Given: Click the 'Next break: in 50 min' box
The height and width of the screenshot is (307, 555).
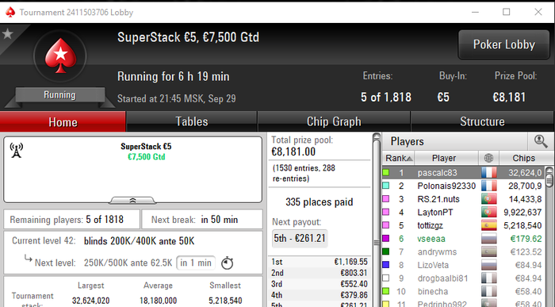Looking at the screenshot, I should (202, 220).
